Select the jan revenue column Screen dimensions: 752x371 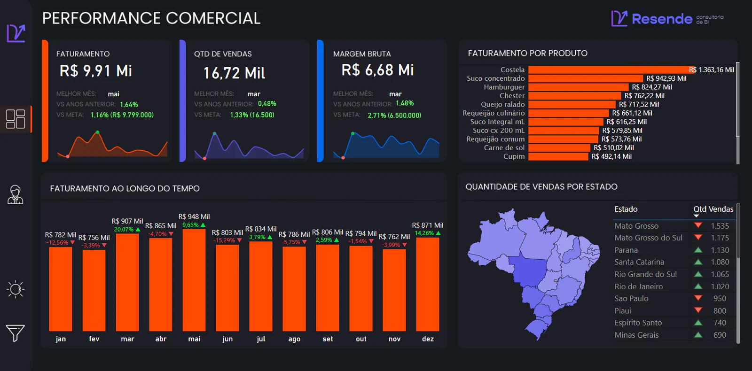click(x=61, y=289)
